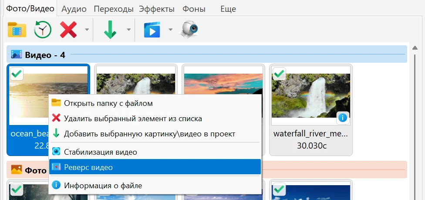This screenshot has width=425, height=200.
Task: Open the add media folder icon
Action: (17, 30)
